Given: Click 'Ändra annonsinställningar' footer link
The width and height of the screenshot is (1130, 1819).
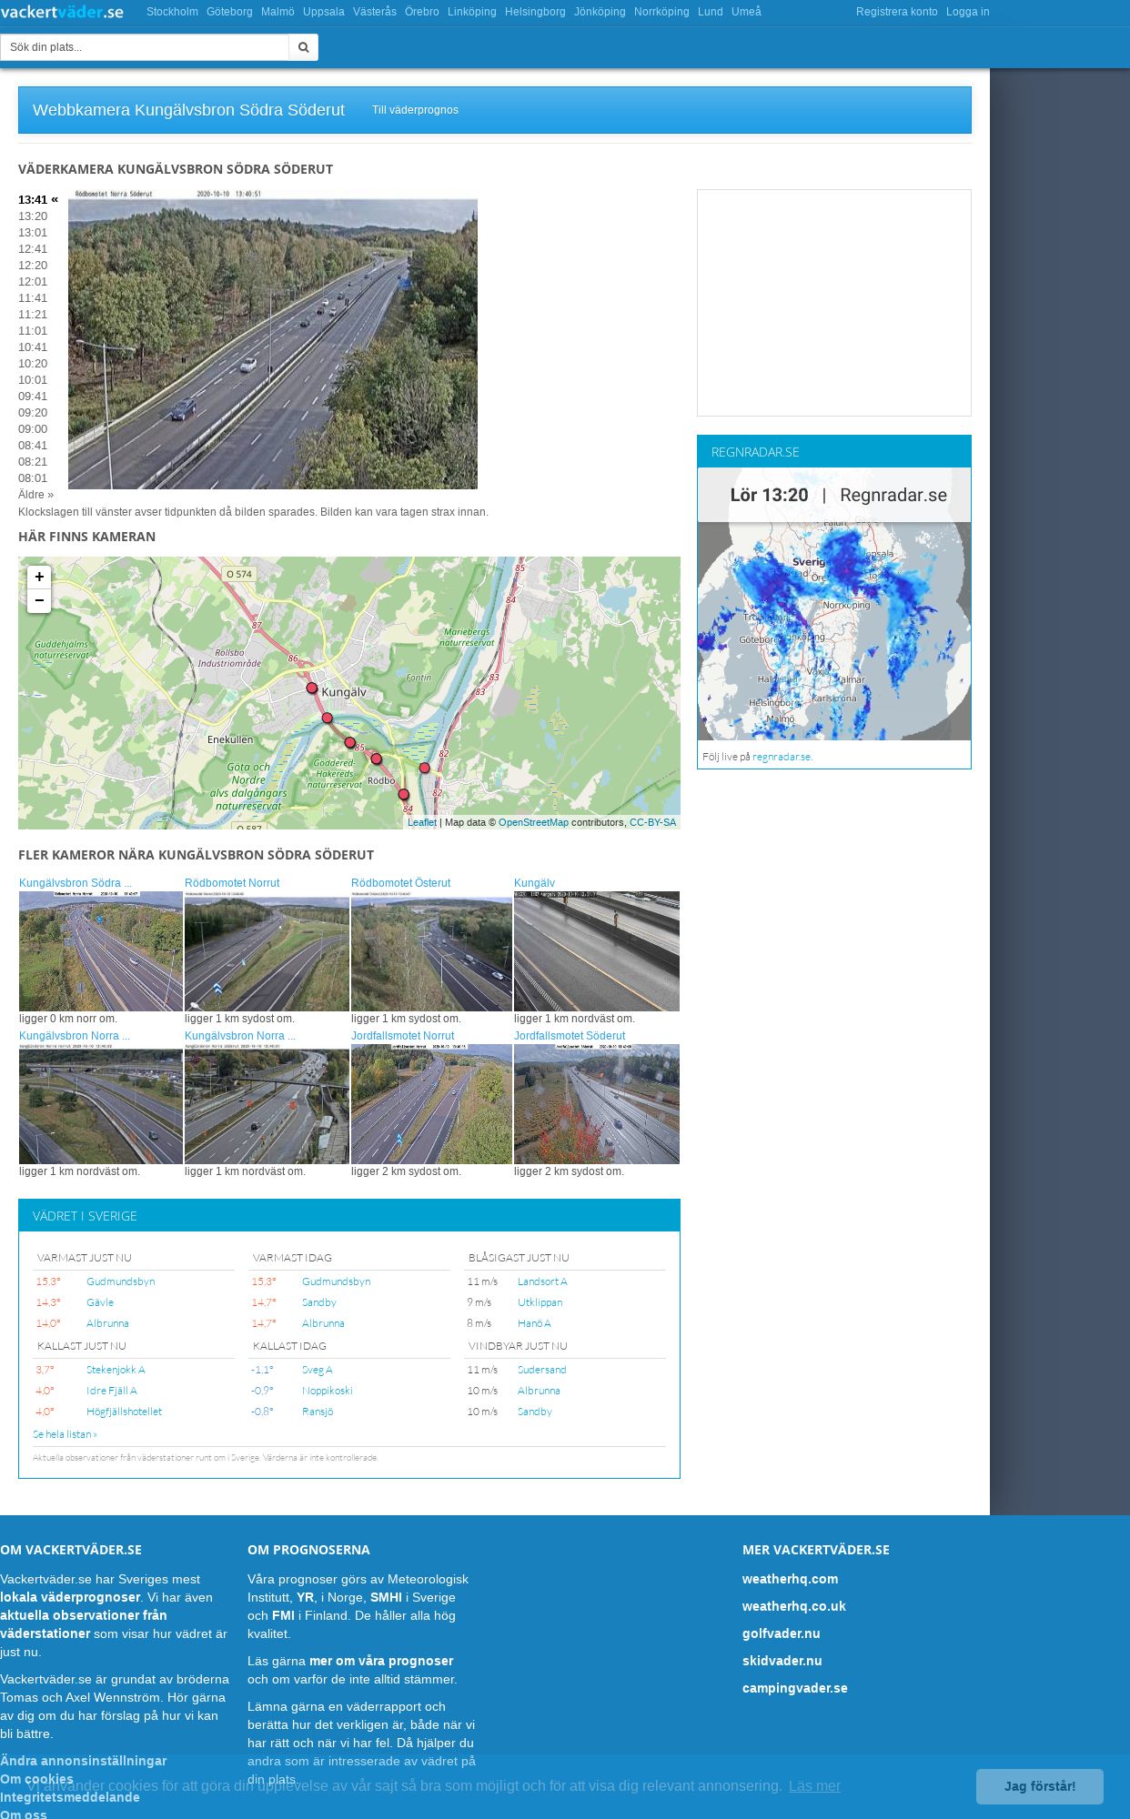Looking at the screenshot, I should pyautogui.click(x=84, y=1761).
